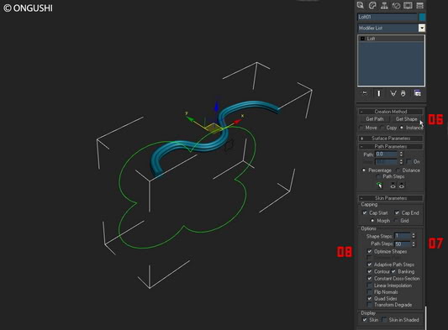Open the Display command panel tab
The width and height of the screenshot is (448, 330).
[408, 5]
